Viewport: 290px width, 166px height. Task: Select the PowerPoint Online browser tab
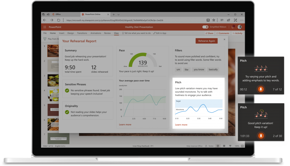coord(93,14)
